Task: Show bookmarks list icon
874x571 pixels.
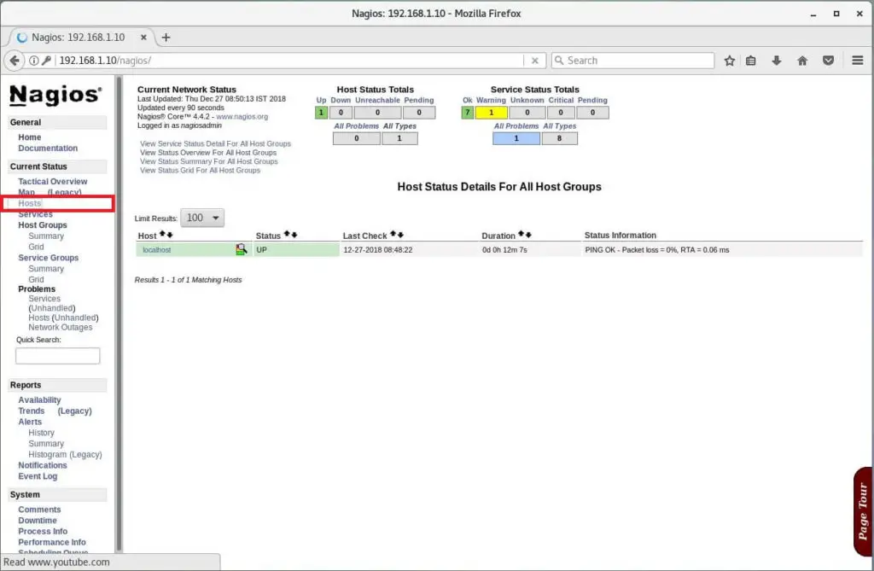Action: [751, 61]
